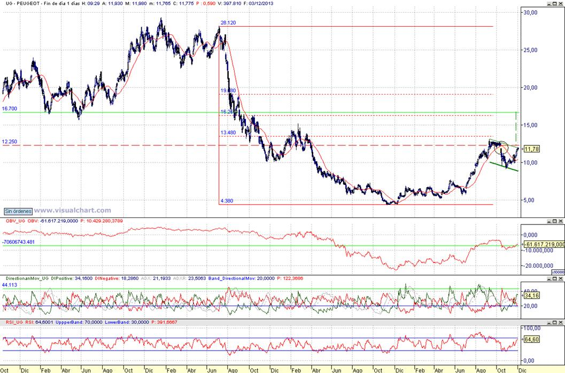Image resolution: width=565 pixels, height=373 pixels.
Task: Close the RSI_UG indicator pane
Action: pos(561,322)
